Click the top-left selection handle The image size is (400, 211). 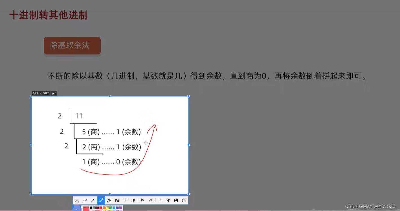click(31, 96)
